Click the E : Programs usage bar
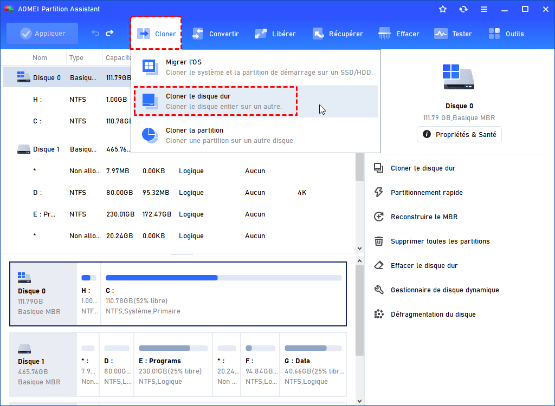555x406 pixels. [x=173, y=348]
